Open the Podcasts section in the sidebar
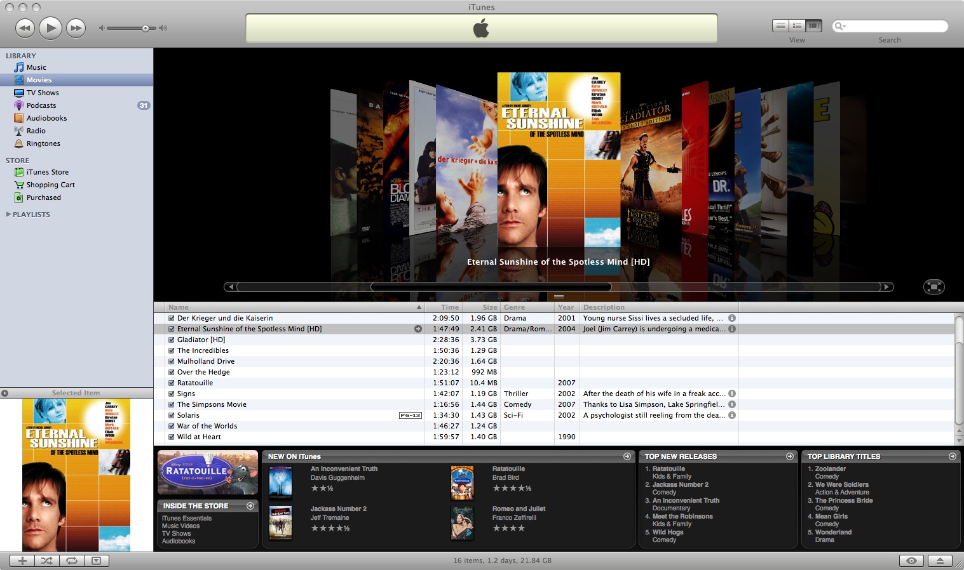 pyautogui.click(x=41, y=105)
